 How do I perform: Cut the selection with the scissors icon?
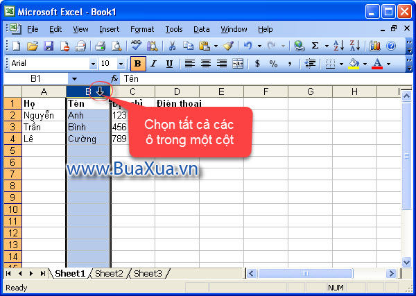tap(172, 46)
